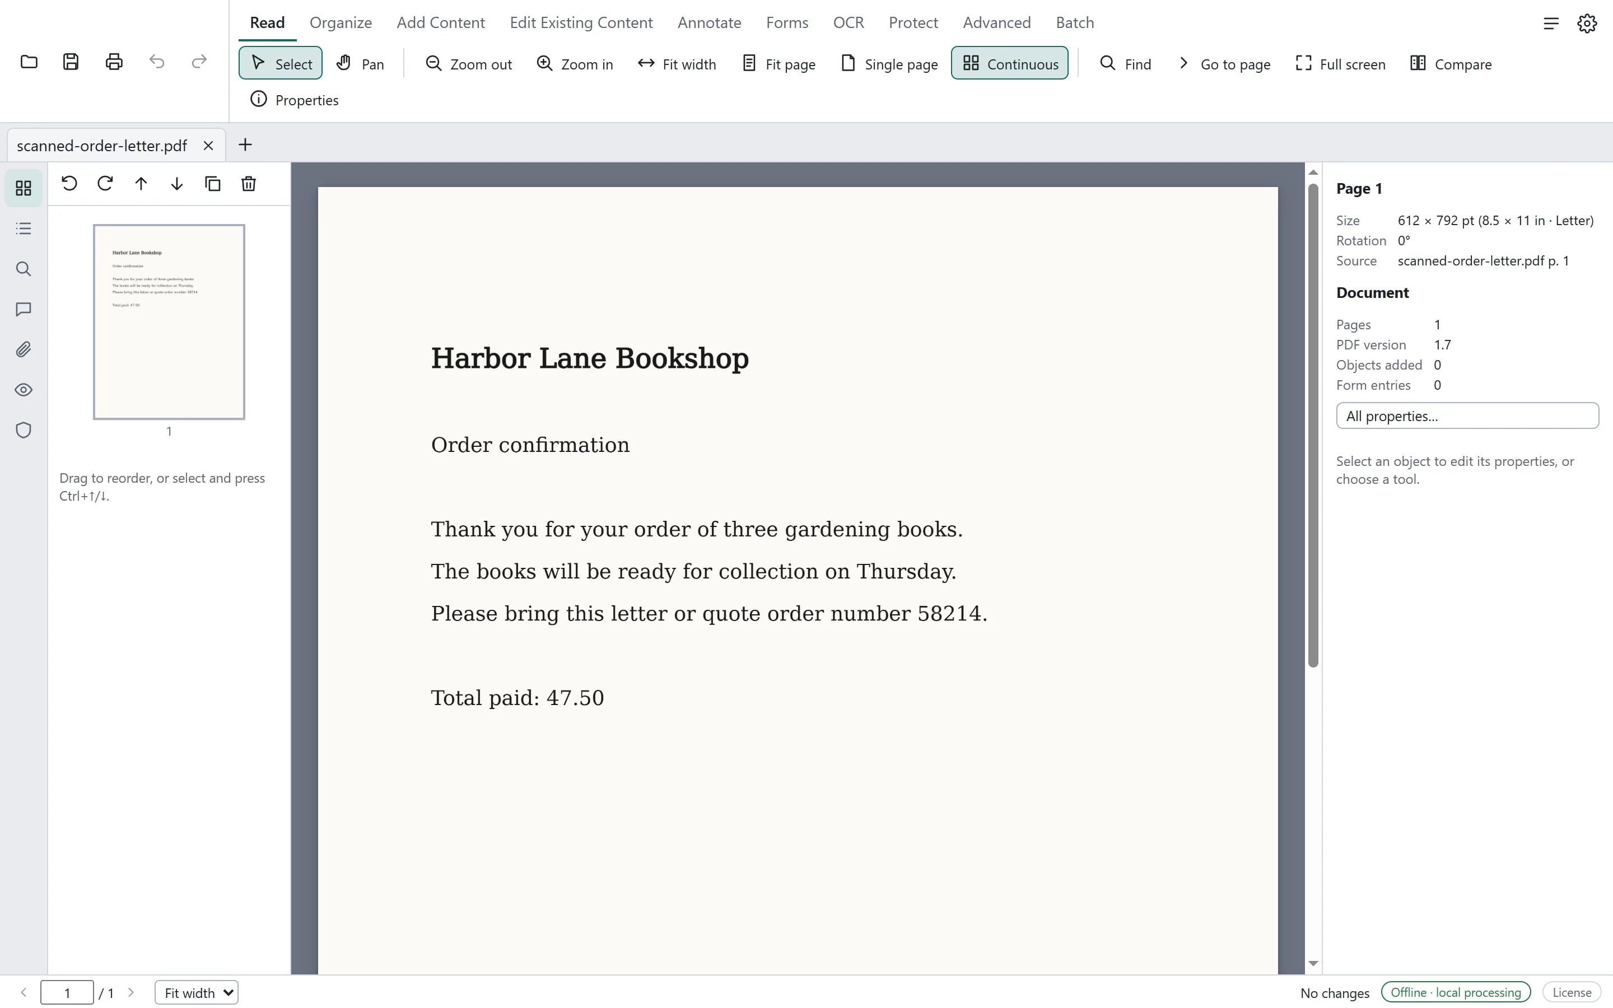Zoom out of the page
Screen dimensions: 1613x1008
[469, 63]
